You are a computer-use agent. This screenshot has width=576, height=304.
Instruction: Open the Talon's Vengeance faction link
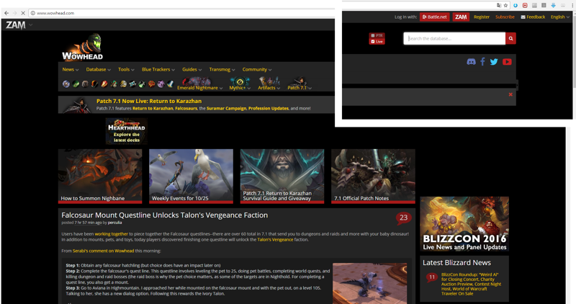coord(275,240)
